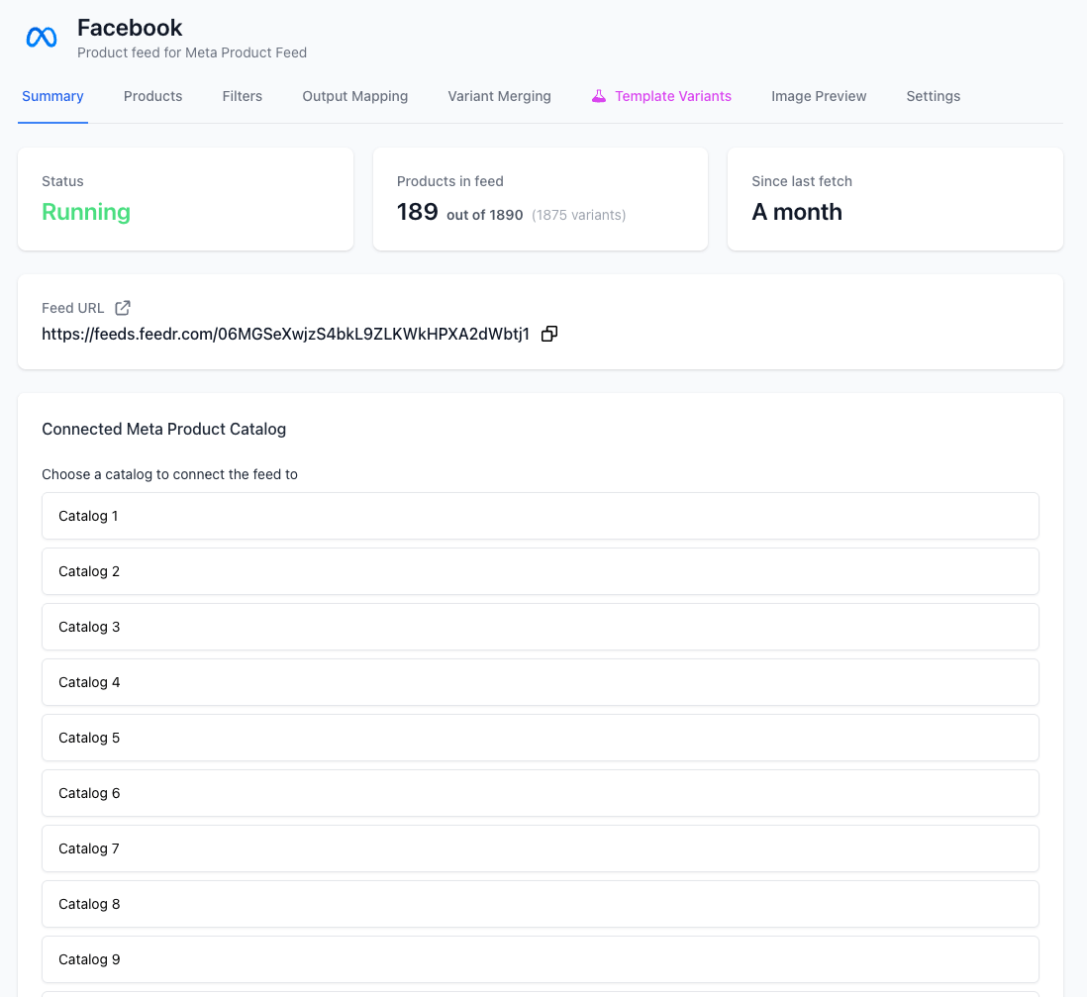The width and height of the screenshot is (1087, 997).
Task: Click the Running status value
Action: coord(86,212)
